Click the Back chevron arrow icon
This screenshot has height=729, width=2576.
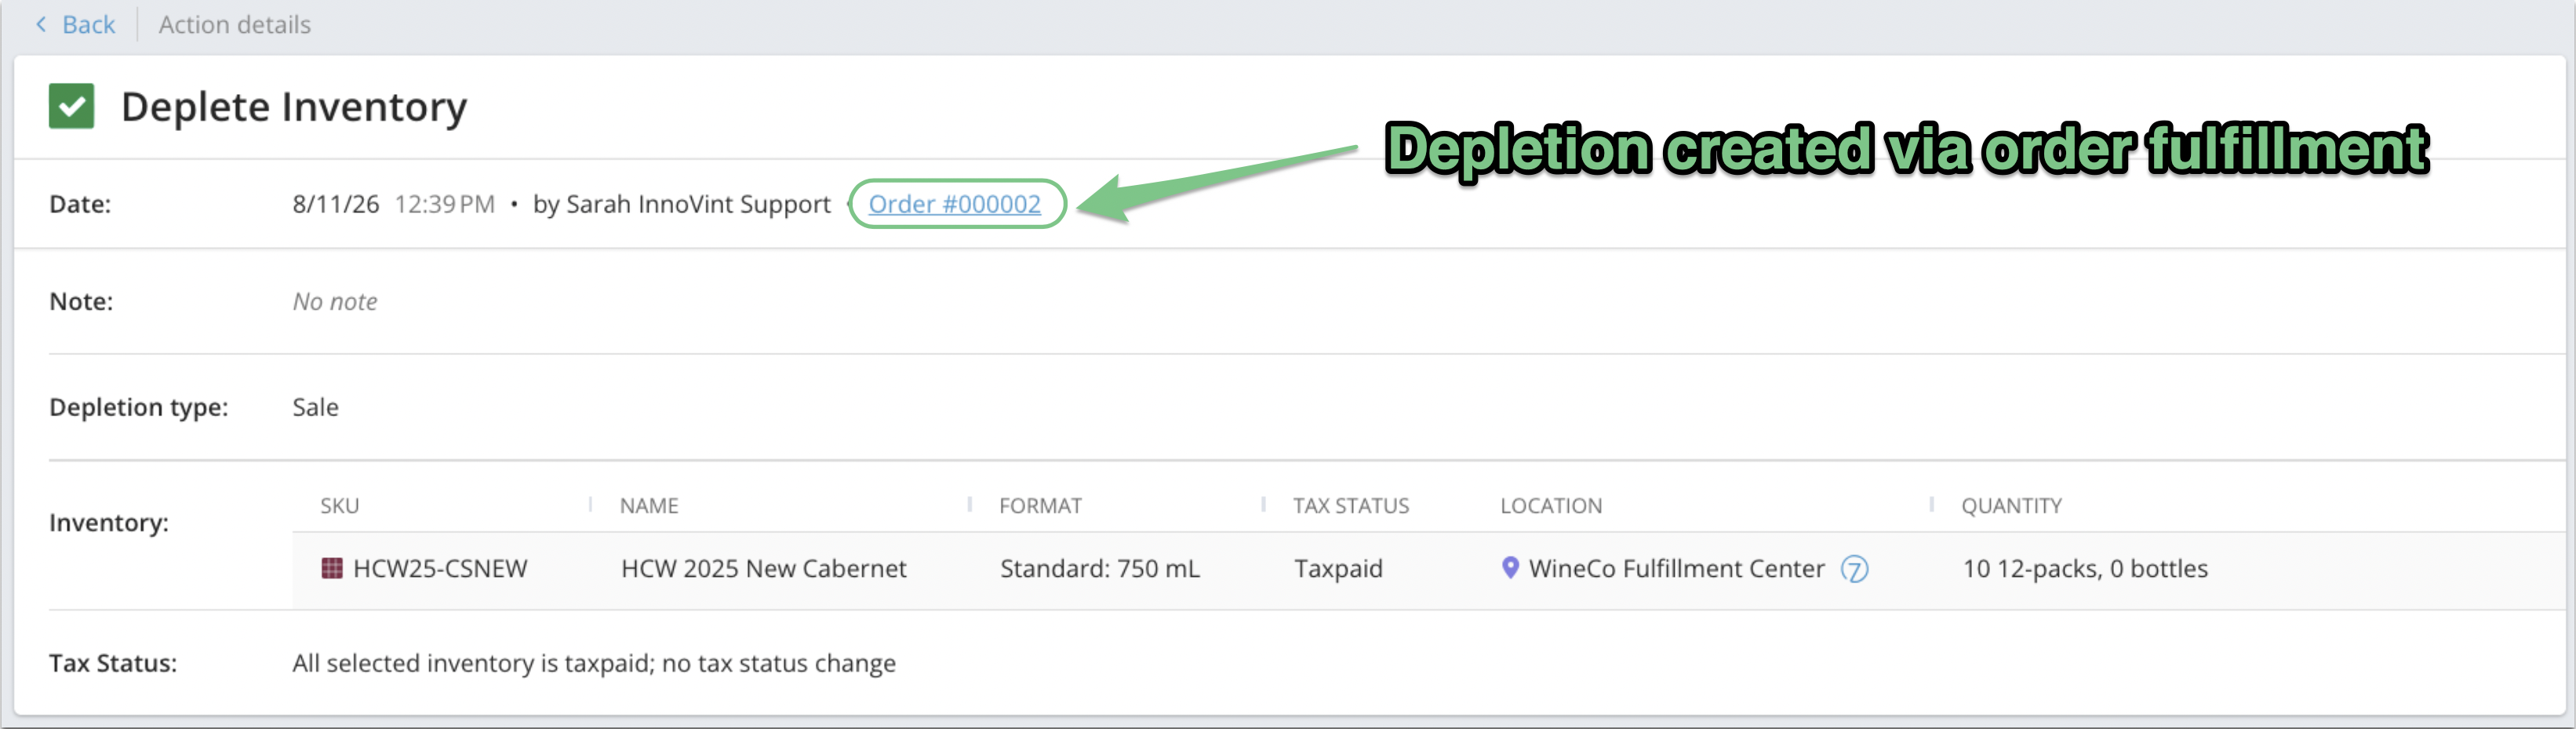click(41, 24)
